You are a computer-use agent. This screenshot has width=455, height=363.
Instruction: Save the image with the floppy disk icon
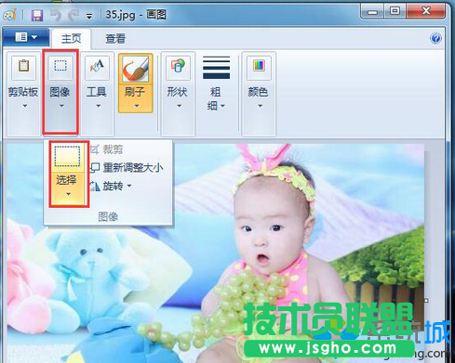coord(37,15)
